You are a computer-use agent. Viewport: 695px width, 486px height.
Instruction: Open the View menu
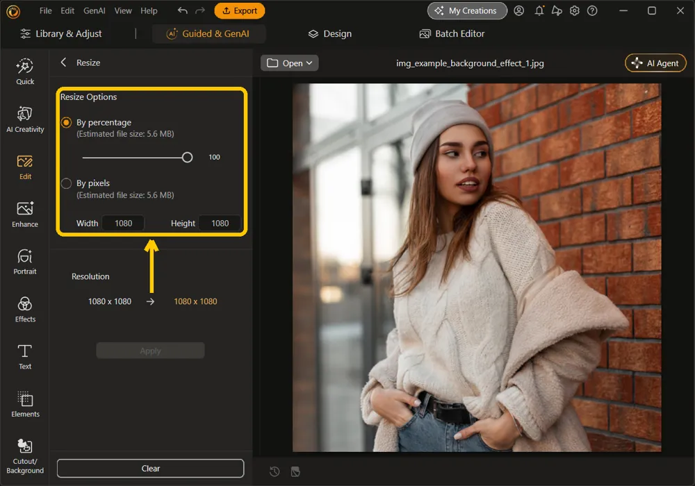(x=123, y=10)
